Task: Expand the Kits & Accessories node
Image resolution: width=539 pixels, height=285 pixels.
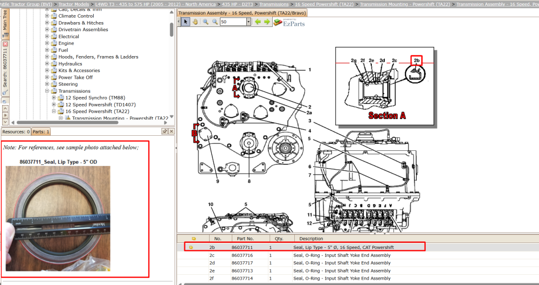Action: pos(47,71)
